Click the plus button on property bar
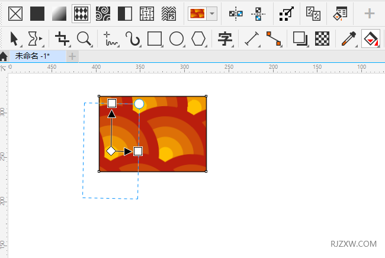The image size is (385, 258). coord(369,14)
